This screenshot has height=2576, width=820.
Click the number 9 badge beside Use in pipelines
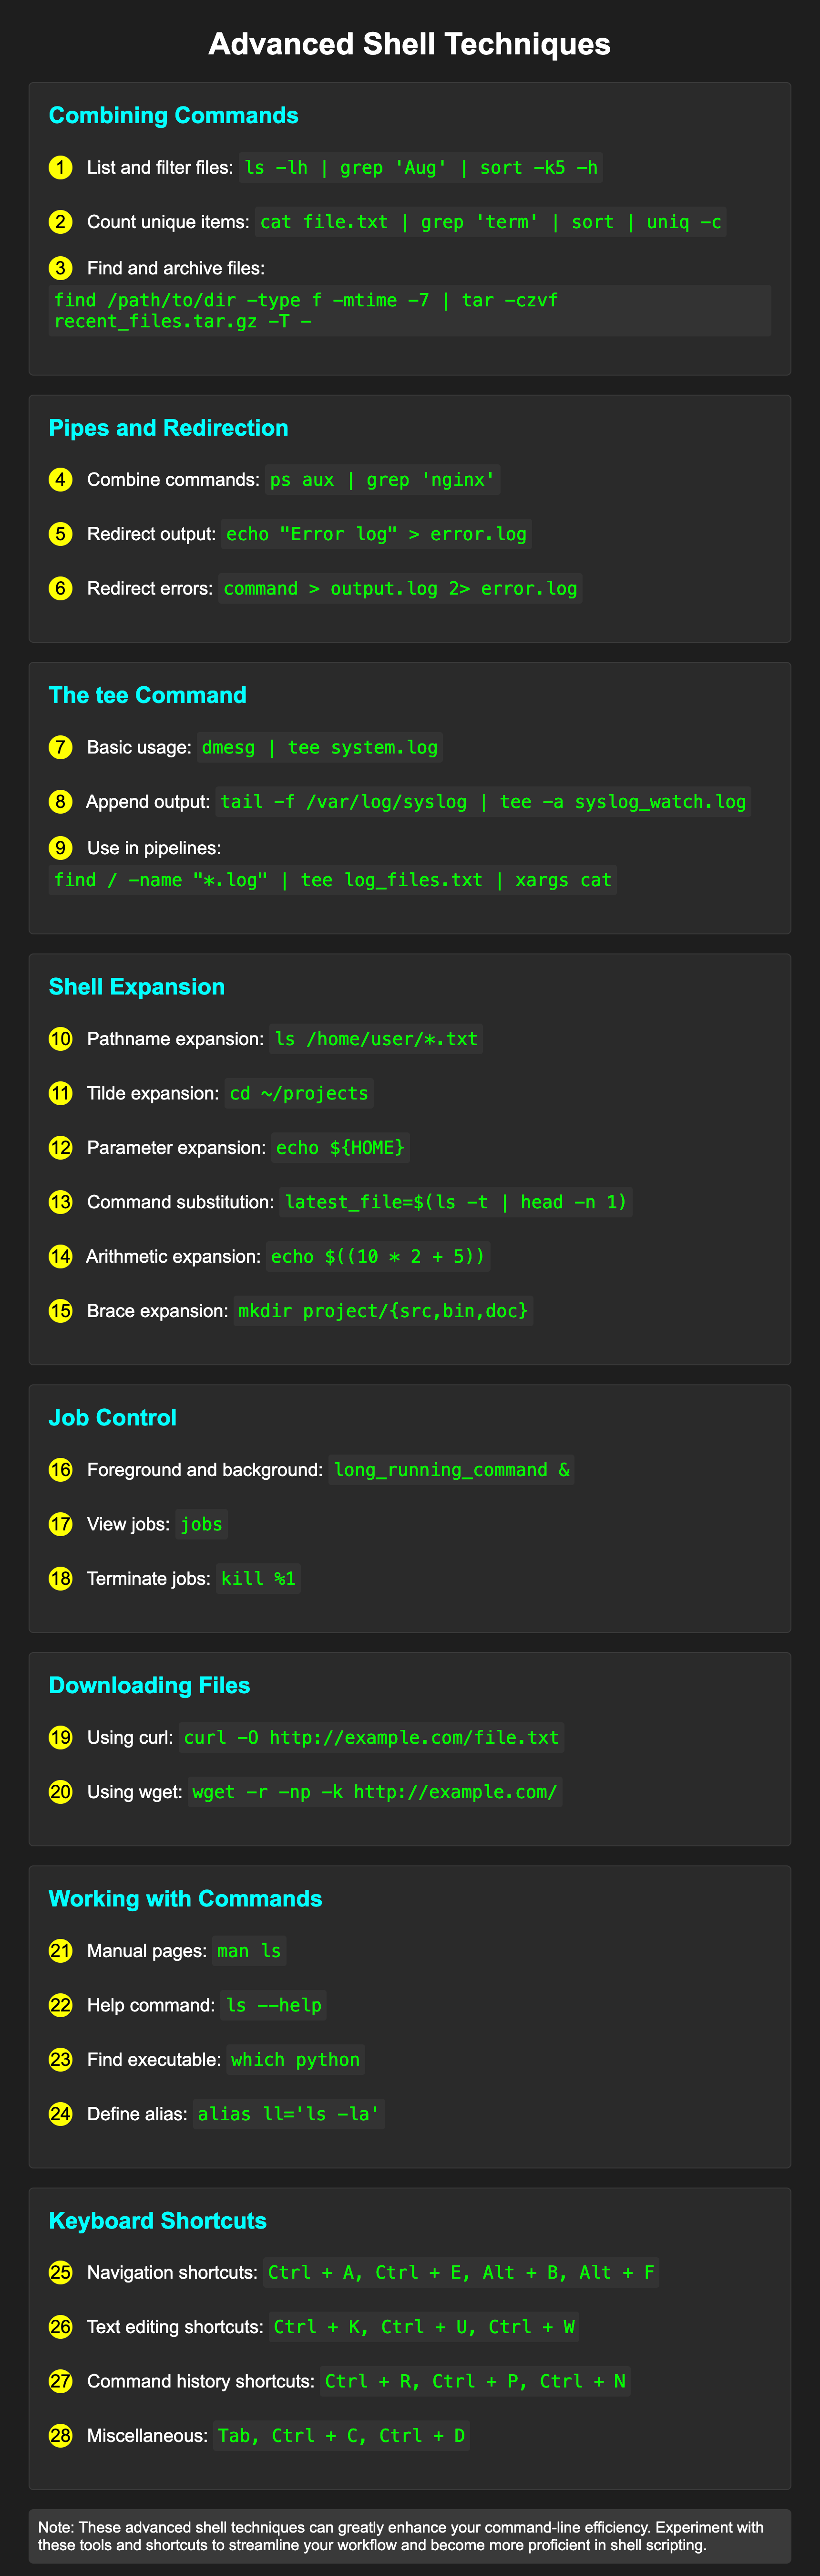point(61,848)
